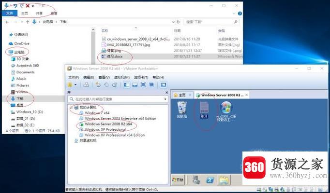Screen dimensions: 330x193
Task: Close the VMware library panel
Action: click(166, 92)
